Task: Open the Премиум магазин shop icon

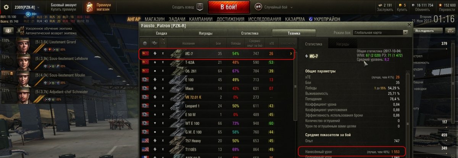Action: click(89, 7)
